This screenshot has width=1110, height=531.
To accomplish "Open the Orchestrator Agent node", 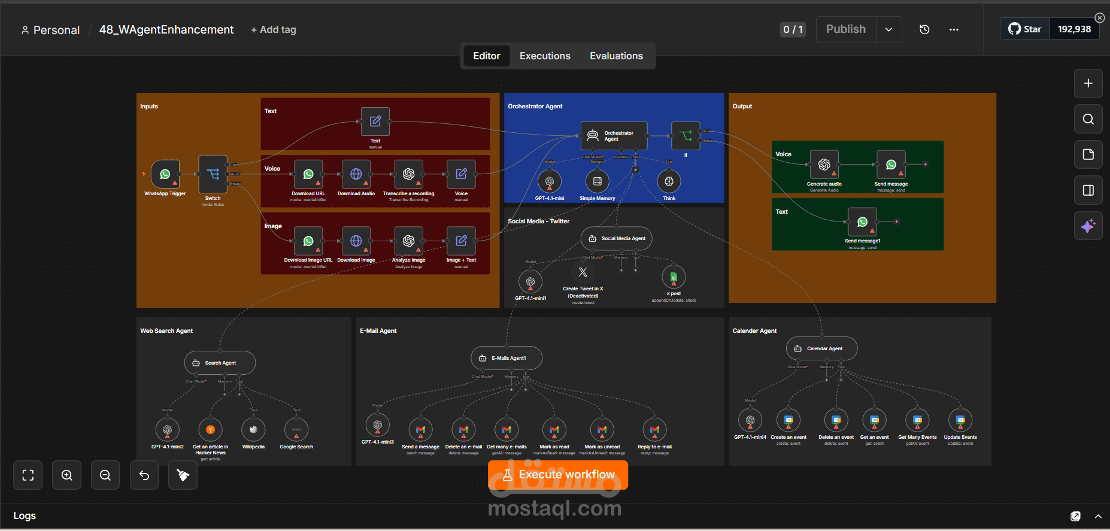I will tap(614, 136).
